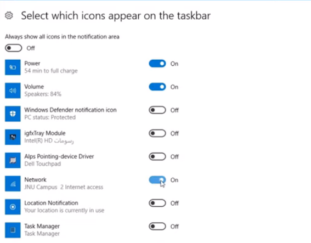Click the Network Wi-Fi icon tile
This screenshot has height=243, width=311.
coord(13,184)
